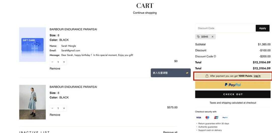Pay with the yellow PayPal button

pyautogui.click(x=233, y=85)
